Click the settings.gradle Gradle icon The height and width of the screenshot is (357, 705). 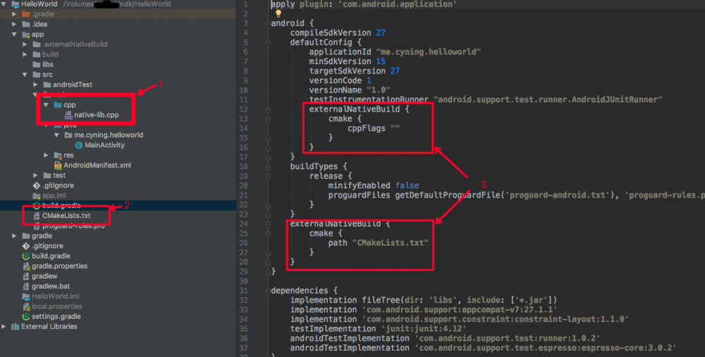coord(25,317)
